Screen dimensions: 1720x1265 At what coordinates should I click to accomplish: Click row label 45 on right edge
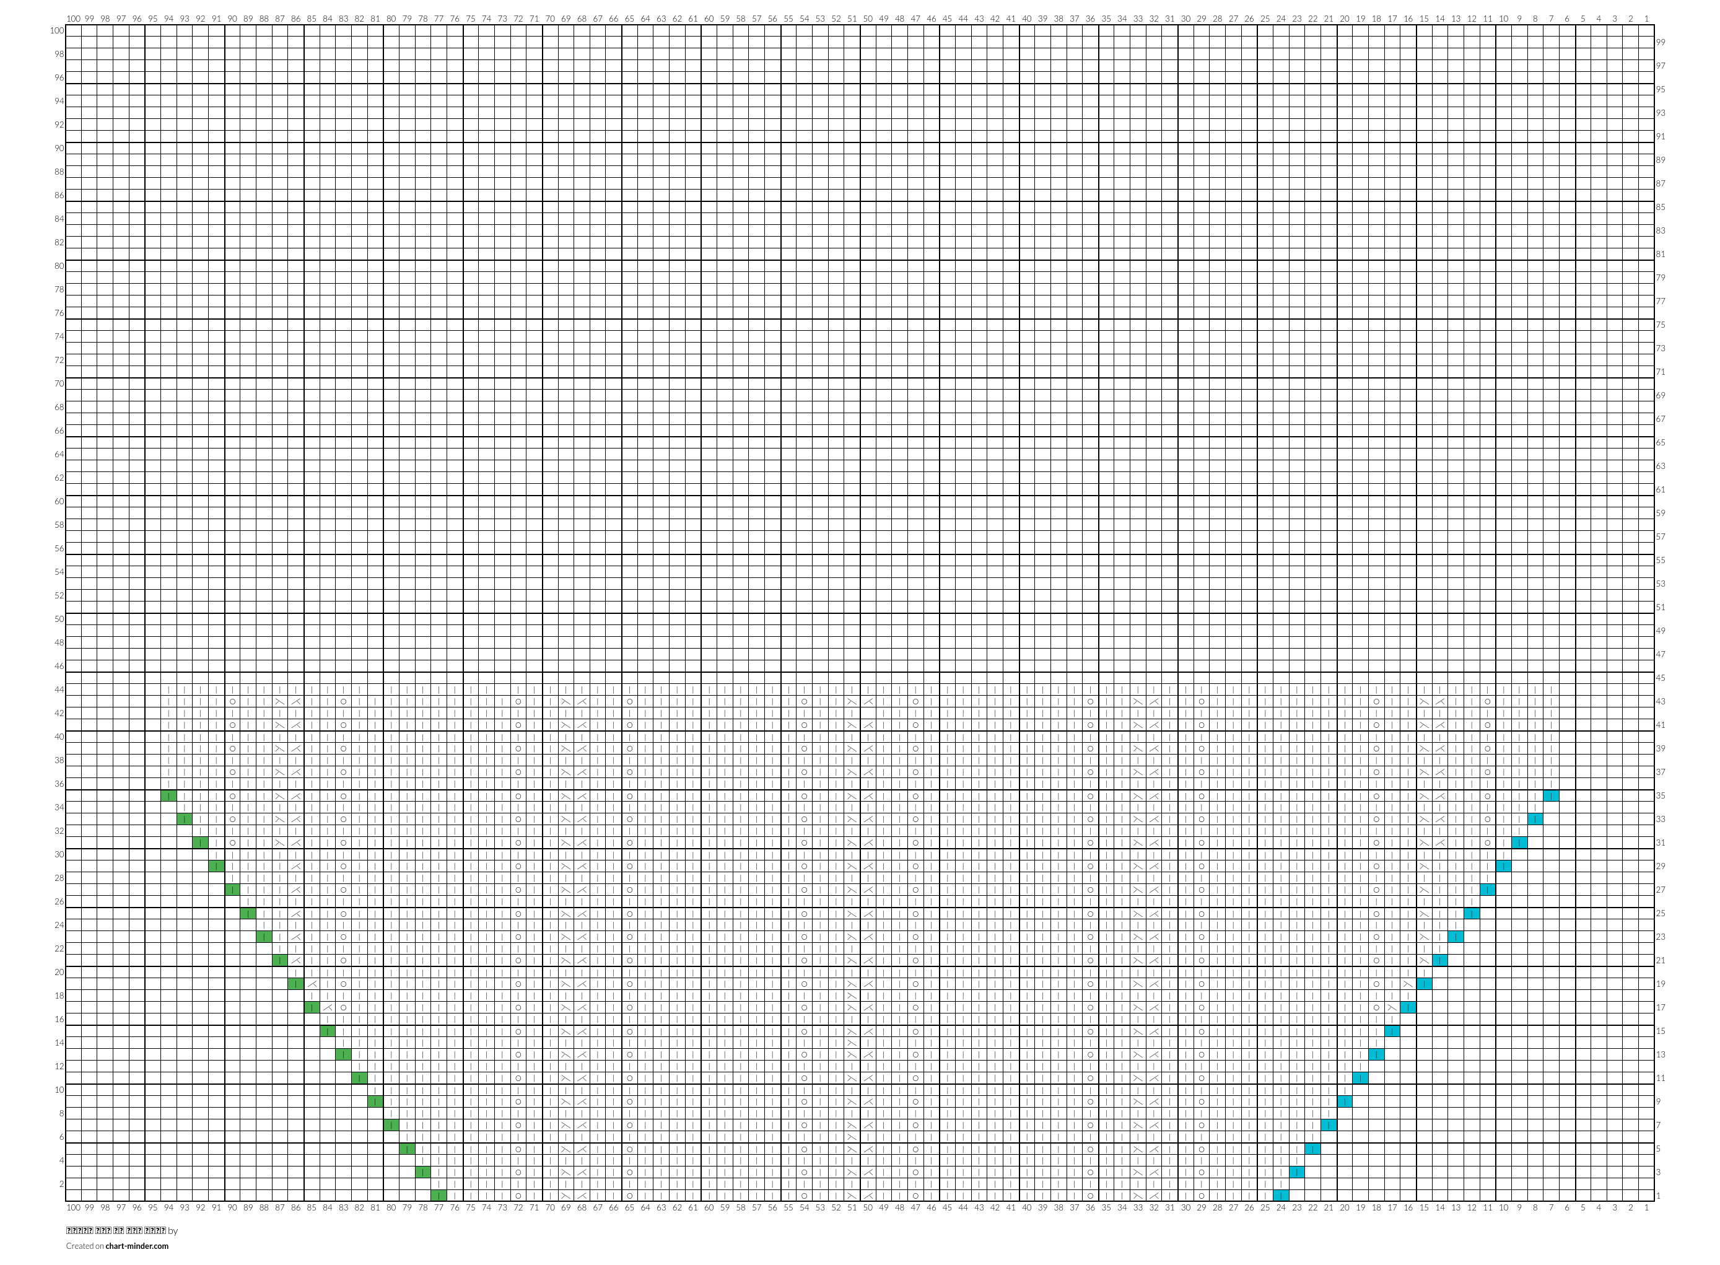pos(1661,678)
